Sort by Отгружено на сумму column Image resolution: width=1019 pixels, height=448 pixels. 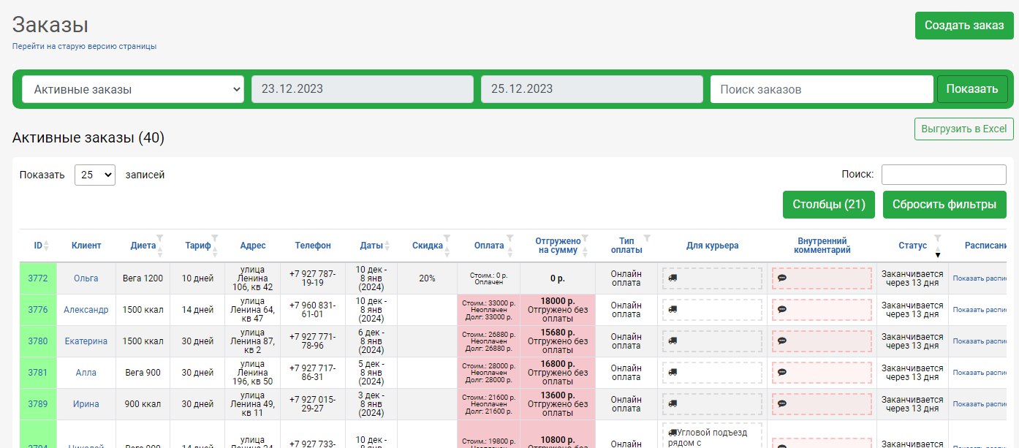(558, 245)
